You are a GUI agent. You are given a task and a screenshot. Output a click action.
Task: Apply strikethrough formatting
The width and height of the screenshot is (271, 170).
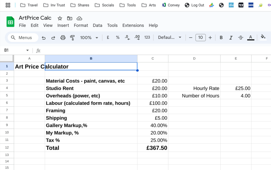241,38
